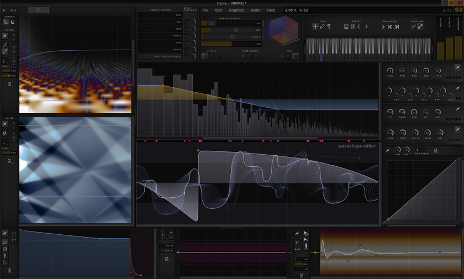Open spectrum panel document preset icon

point(9,84)
